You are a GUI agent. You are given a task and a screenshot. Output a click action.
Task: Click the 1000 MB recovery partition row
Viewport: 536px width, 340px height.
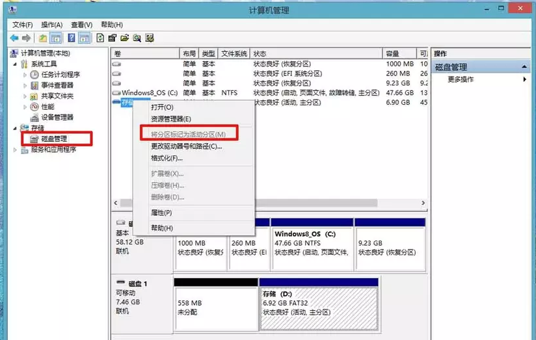pos(270,64)
